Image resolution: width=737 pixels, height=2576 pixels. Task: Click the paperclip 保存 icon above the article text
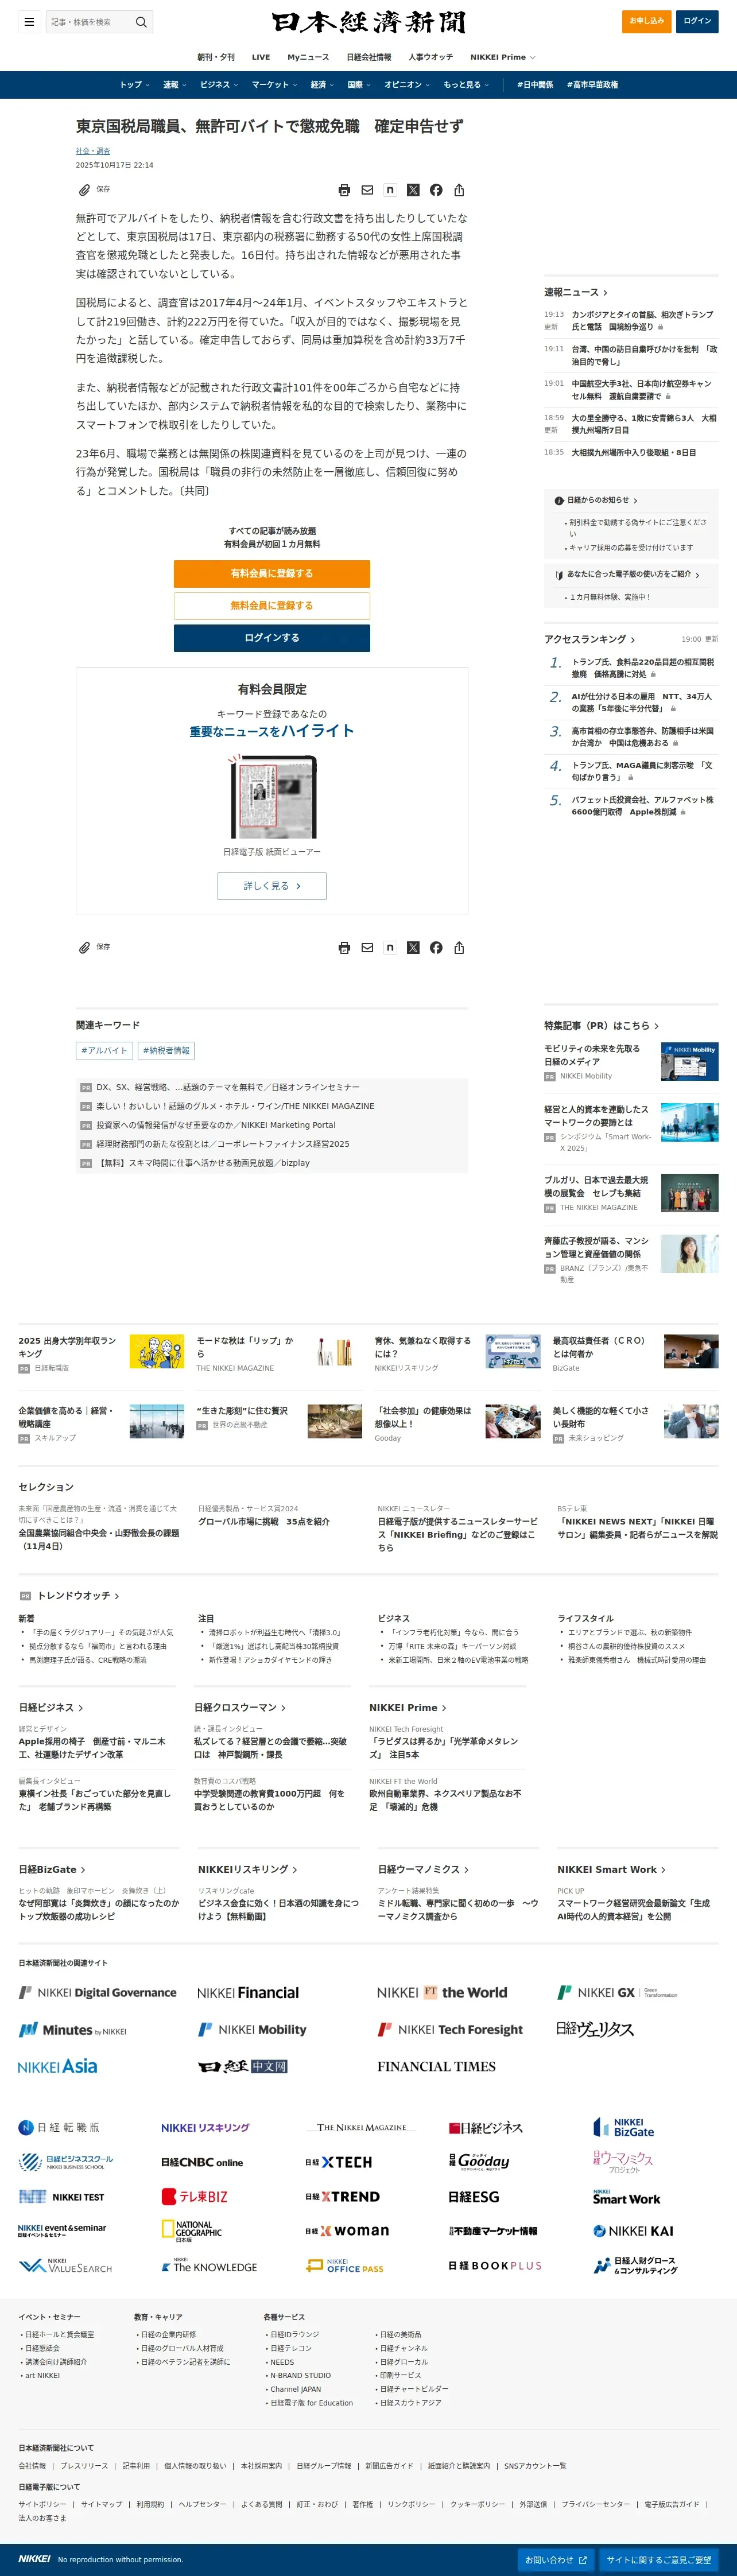tap(85, 190)
